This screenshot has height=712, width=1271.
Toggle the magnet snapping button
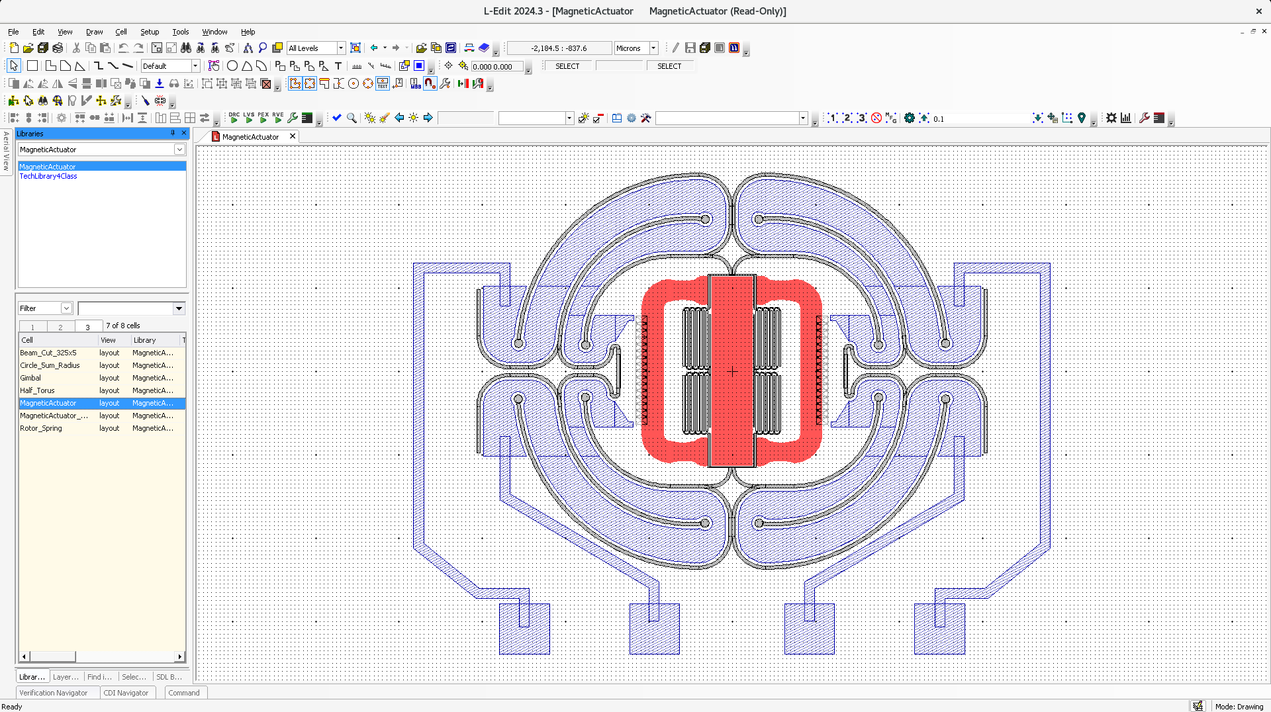click(x=430, y=83)
